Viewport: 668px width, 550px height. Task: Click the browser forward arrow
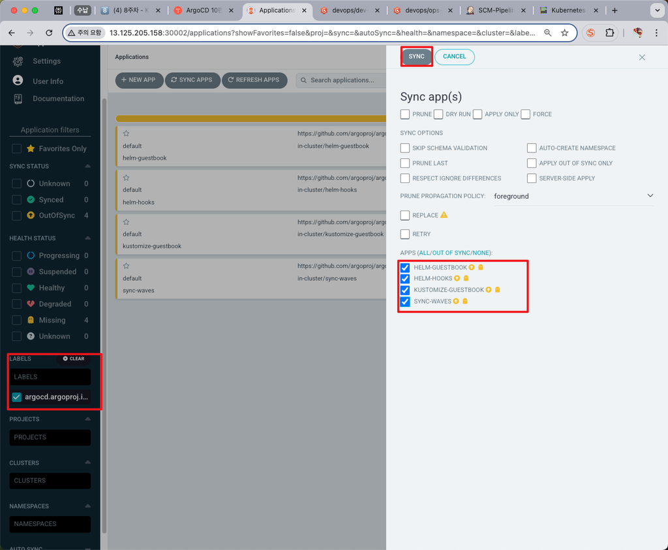tap(30, 33)
